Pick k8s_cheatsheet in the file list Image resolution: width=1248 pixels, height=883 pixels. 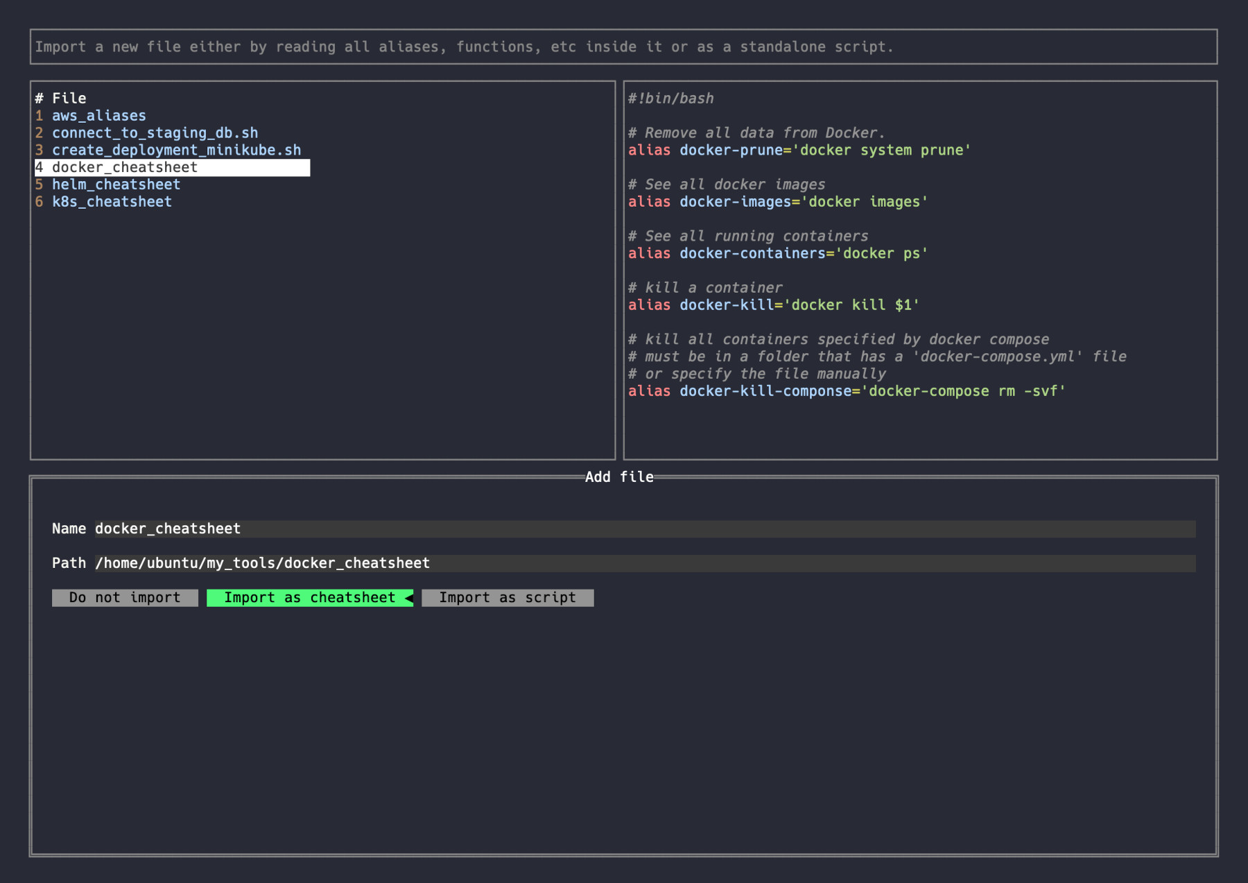112,202
